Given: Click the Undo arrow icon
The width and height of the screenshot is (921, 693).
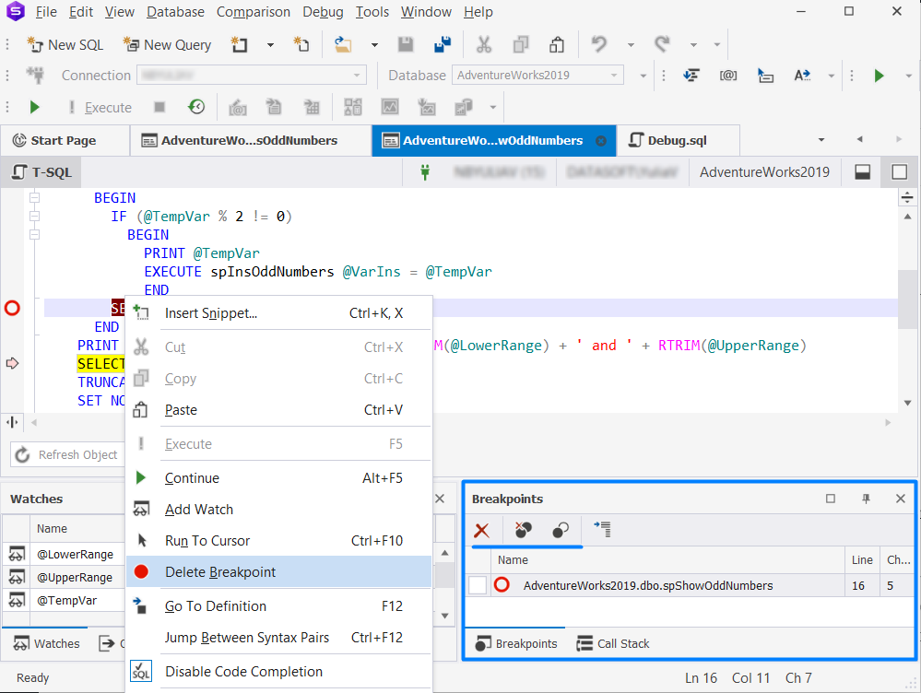Looking at the screenshot, I should coord(599,44).
